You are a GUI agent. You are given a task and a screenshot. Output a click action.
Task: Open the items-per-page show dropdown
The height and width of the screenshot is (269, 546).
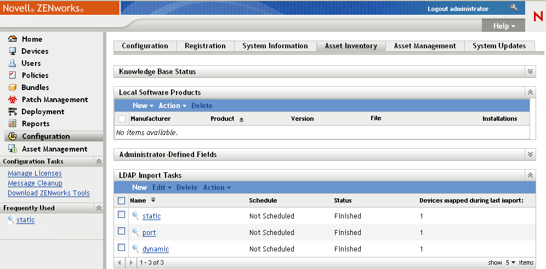[510, 262]
